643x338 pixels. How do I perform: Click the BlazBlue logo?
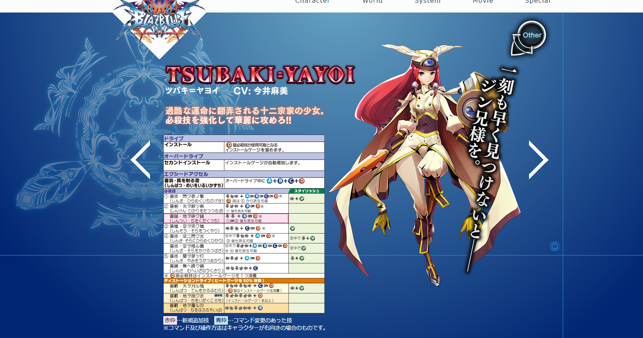tap(159, 23)
